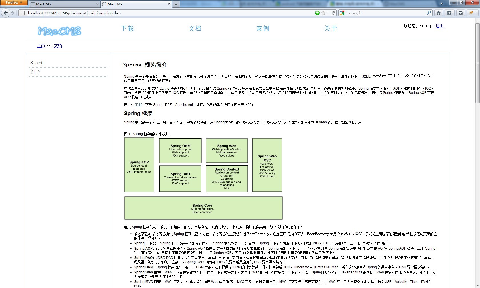Open the list all tabs dropdown
Image resolution: width=480 pixels, height=288 pixels.
click(441, 4)
